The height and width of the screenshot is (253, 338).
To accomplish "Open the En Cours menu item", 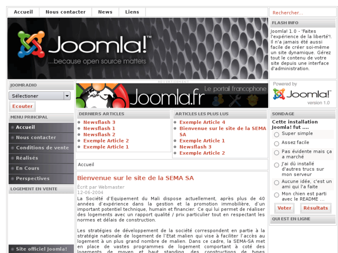I will (x=41, y=169).
